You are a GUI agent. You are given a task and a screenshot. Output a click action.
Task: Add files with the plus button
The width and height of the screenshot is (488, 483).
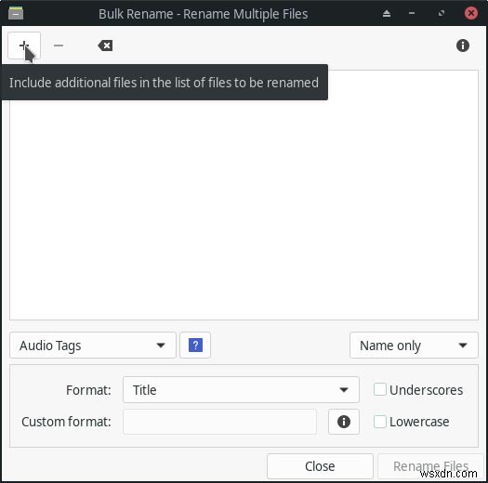(24, 46)
